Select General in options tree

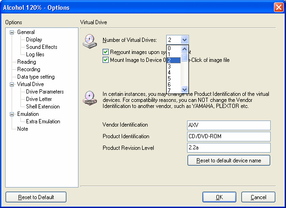coord(26,32)
